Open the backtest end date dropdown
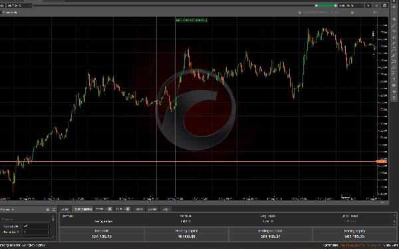399x249 pixels. [x=351, y=5]
